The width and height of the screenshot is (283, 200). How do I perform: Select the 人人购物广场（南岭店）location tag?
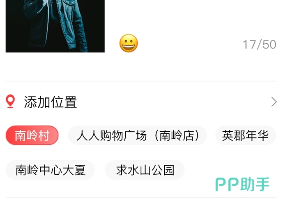[137, 135]
